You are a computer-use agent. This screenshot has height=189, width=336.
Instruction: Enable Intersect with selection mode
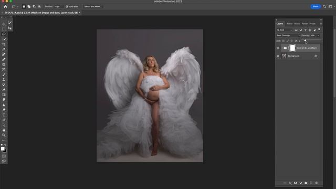coord(39,7)
